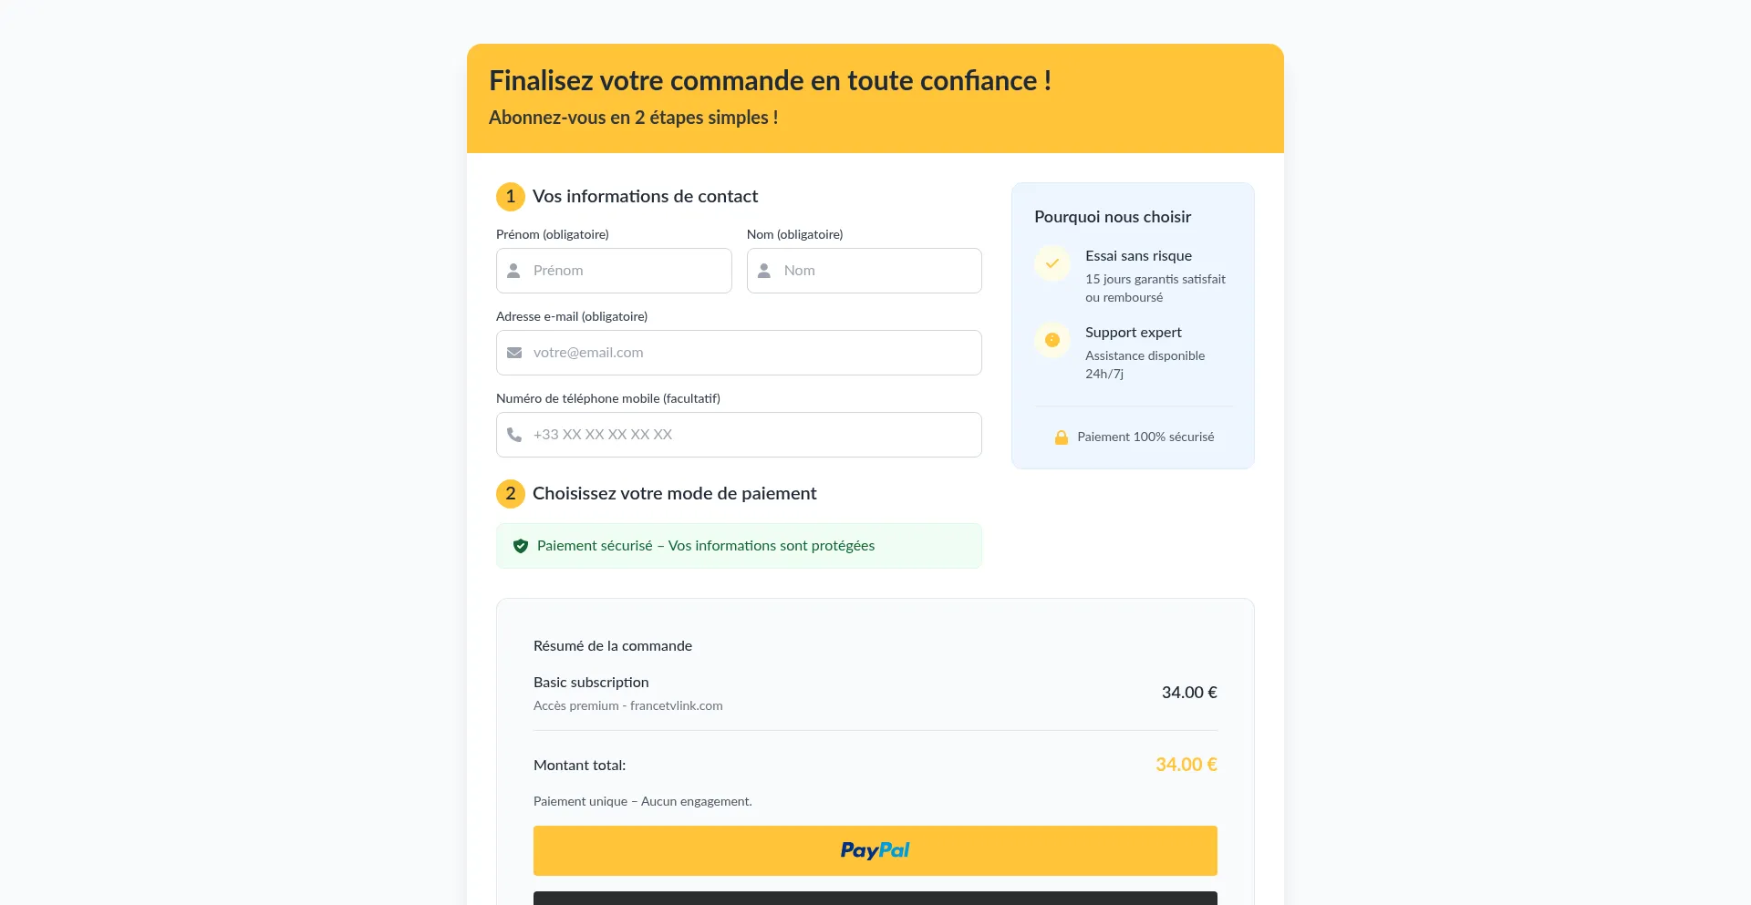Click the person icon in Nom field

pos(764,271)
